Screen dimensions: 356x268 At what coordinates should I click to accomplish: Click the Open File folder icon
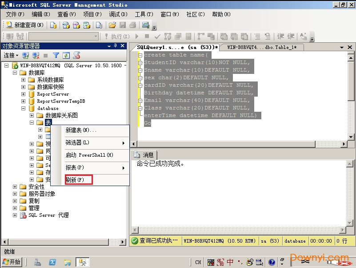click(112, 25)
